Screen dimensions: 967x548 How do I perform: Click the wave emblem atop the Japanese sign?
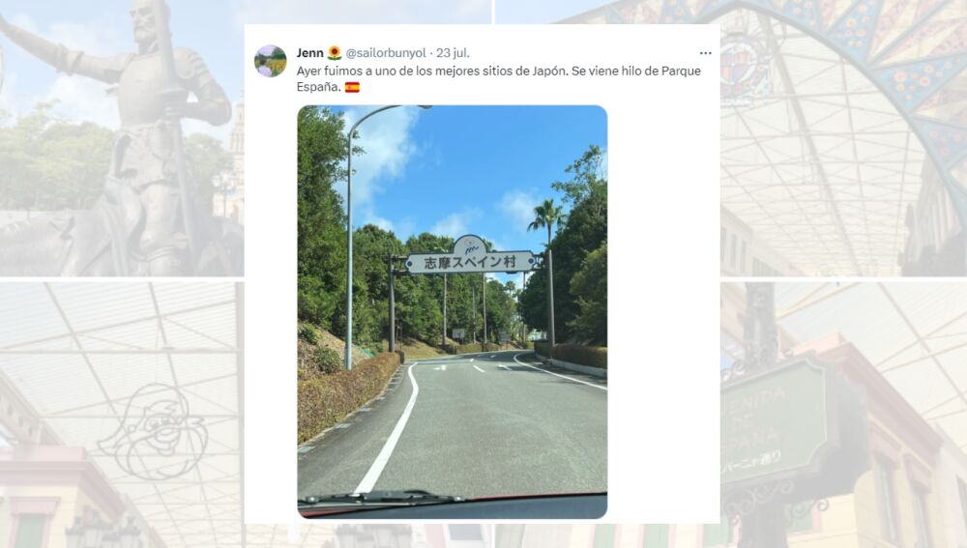(470, 245)
